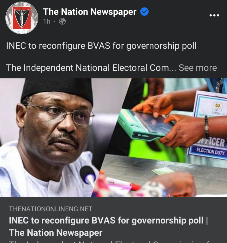Click "The Nation Newspaper" line in link card
227x243 pixels.
pyautogui.click(x=56, y=233)
